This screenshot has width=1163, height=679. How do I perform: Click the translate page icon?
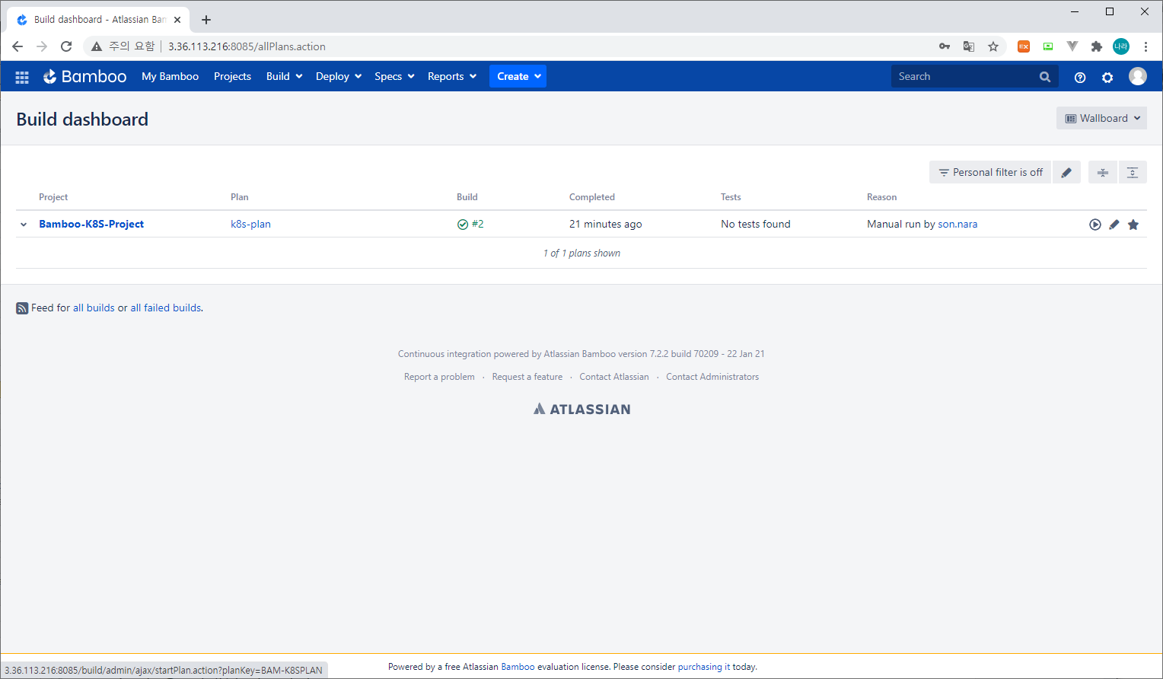969,46
